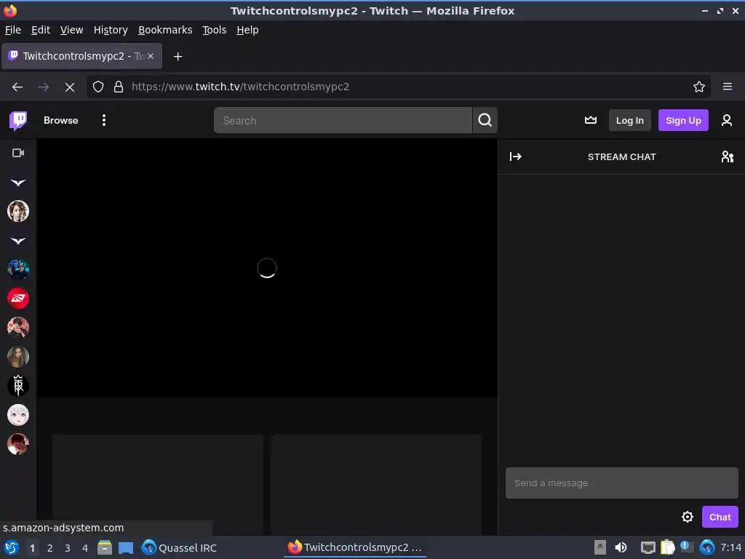Screen dimensions: 745x559
Task: Open a new tab with the plus
Action: click(178, 57)
